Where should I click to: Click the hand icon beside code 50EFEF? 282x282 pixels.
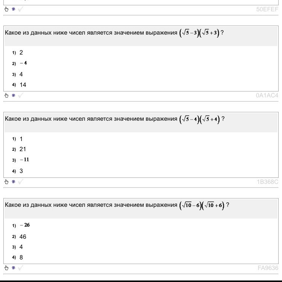[6, 9]
